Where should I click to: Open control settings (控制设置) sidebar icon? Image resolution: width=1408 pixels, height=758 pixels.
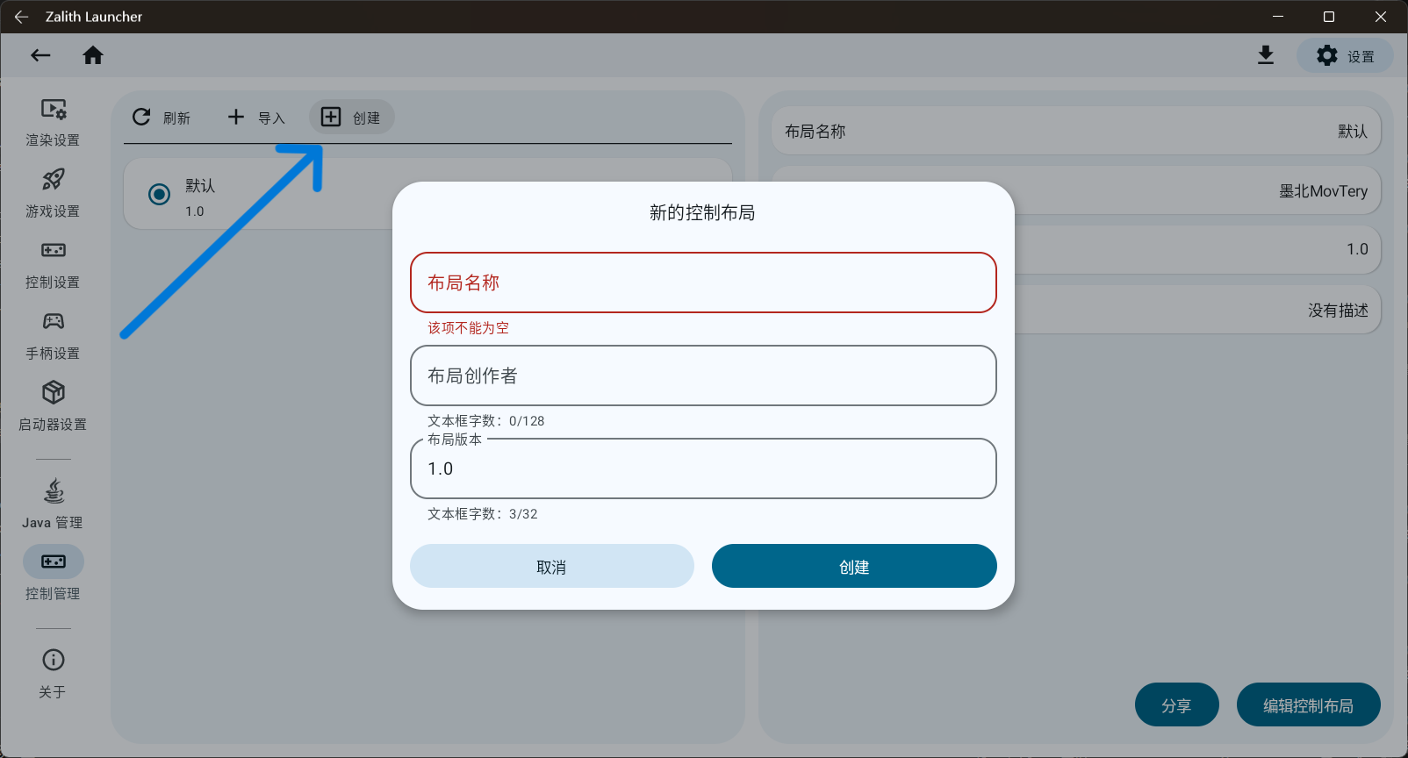[x=53, y=251]
